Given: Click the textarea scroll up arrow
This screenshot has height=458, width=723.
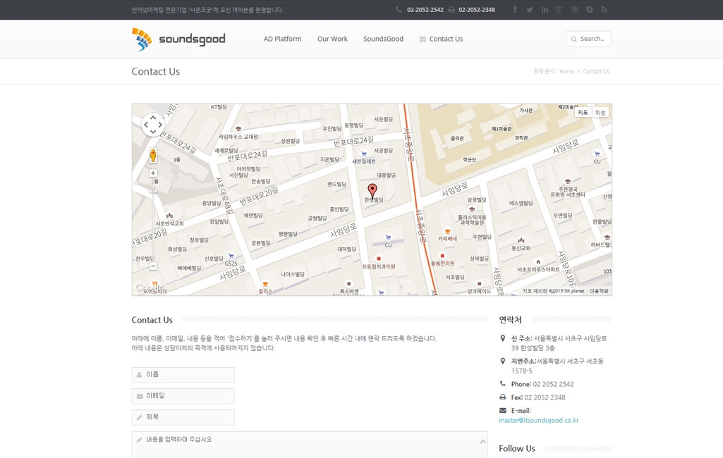Looking at the screenshot, I should tap(482, 441).
